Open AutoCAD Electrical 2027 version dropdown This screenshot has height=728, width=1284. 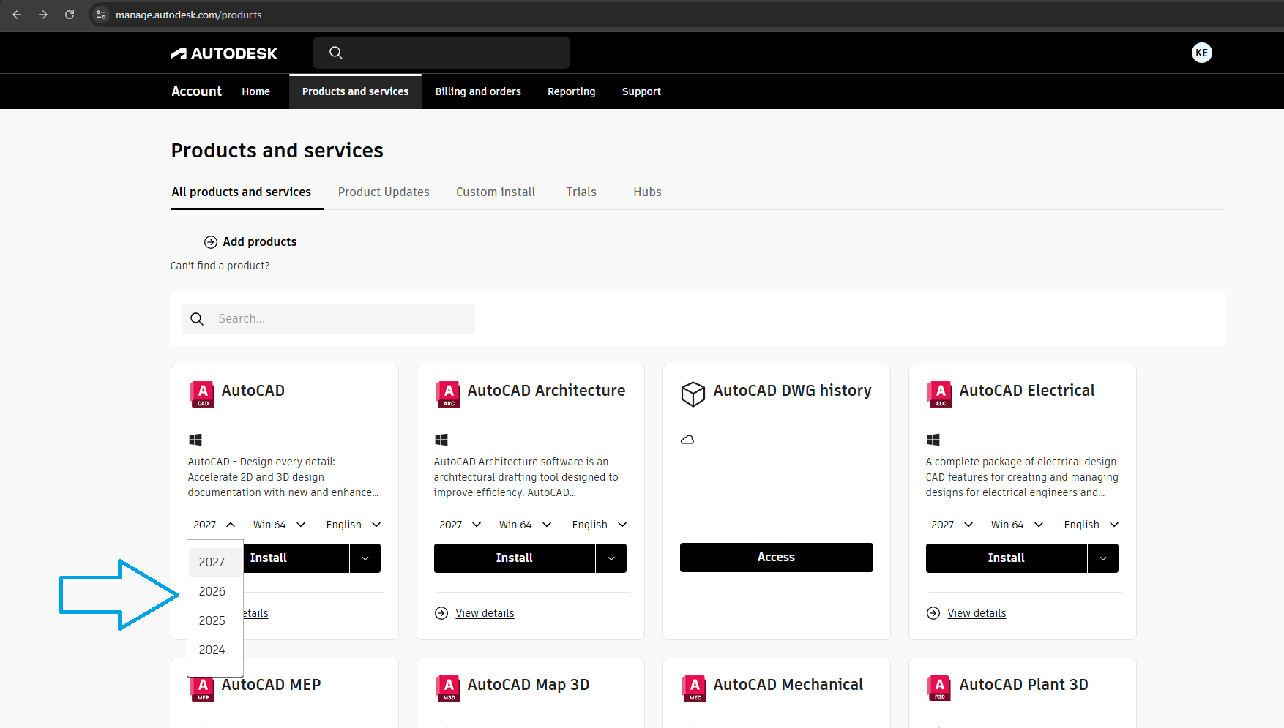[952, 525]
